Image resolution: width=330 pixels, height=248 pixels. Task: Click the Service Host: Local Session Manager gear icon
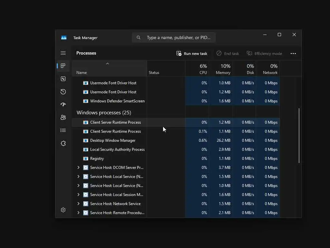pyautogui.click(x=86, y=195)
